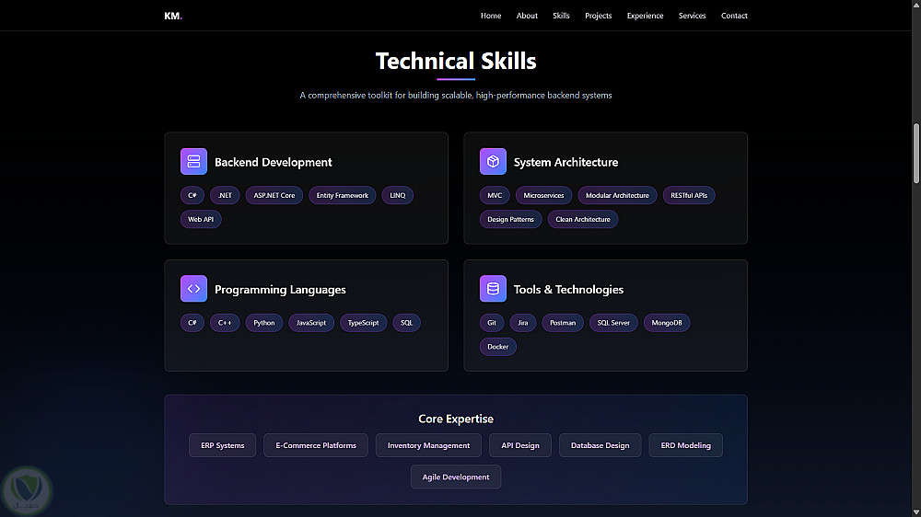Click the Tools & Technologies database icon
Viewport: 921px width, 517px height.
click(x=493, y=289)
